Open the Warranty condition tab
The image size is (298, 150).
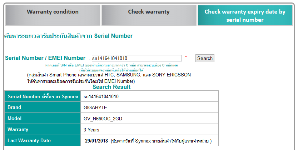pos(53,12)
